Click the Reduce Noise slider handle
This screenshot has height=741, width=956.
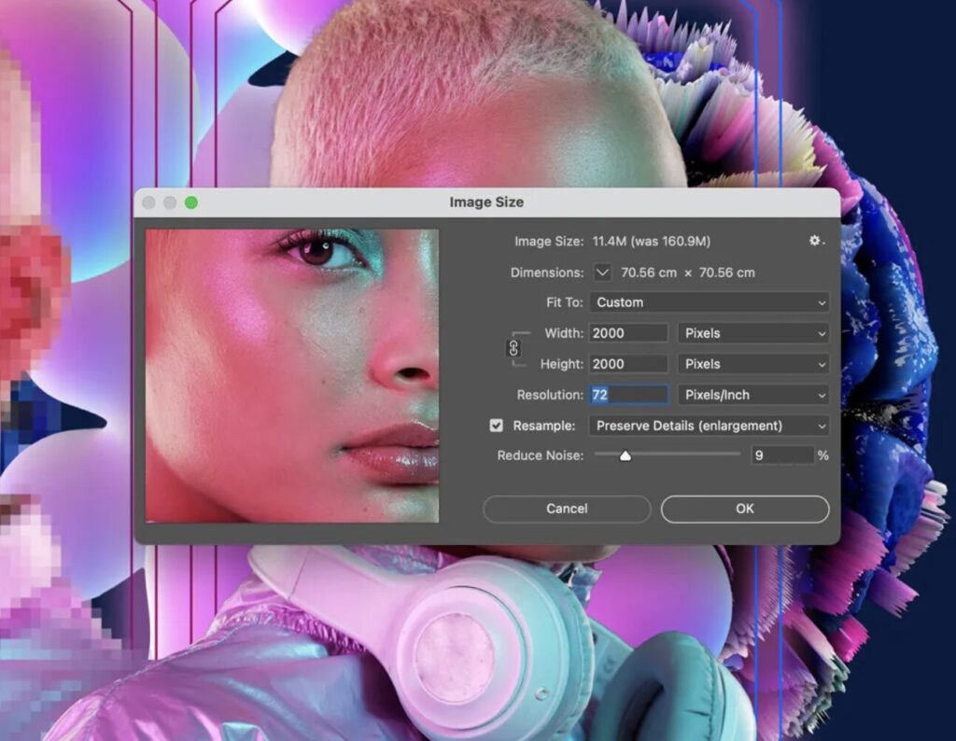[625, 455]
